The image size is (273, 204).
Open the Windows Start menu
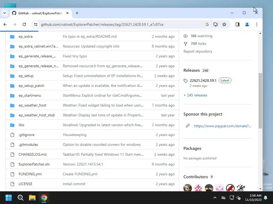[x=9, y=198]
